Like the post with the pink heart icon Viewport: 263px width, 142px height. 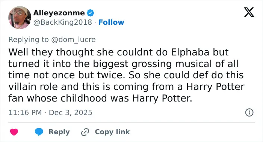coord(14,132)
